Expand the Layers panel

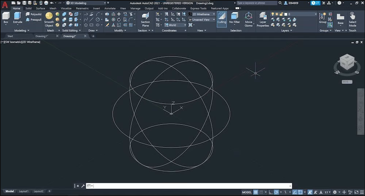tap(286, 30)
